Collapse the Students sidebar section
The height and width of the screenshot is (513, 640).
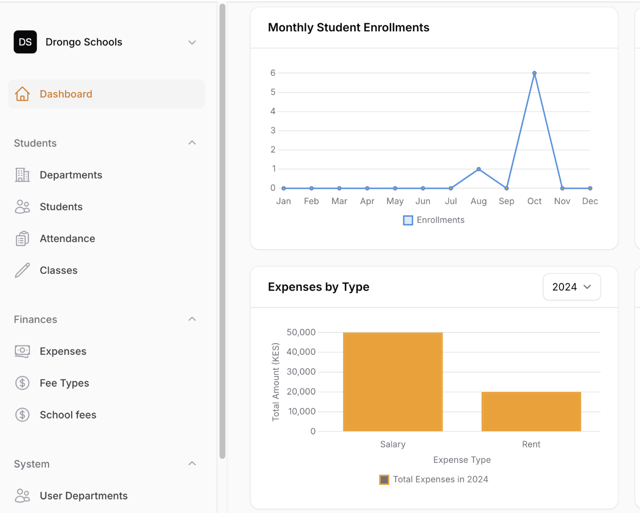pos(192,143)
